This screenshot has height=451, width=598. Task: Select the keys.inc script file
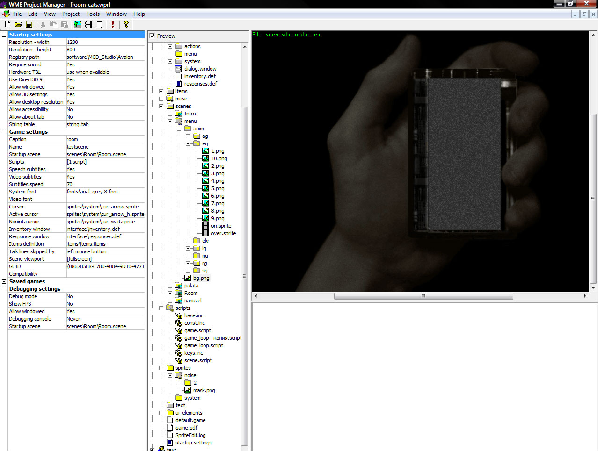click(x=194, y=353)
